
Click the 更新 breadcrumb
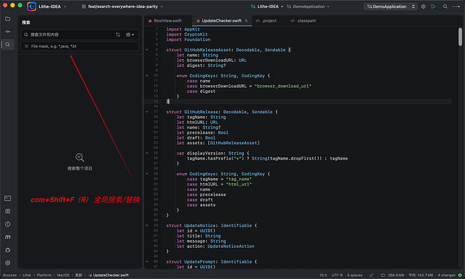(x=78, y=275)
